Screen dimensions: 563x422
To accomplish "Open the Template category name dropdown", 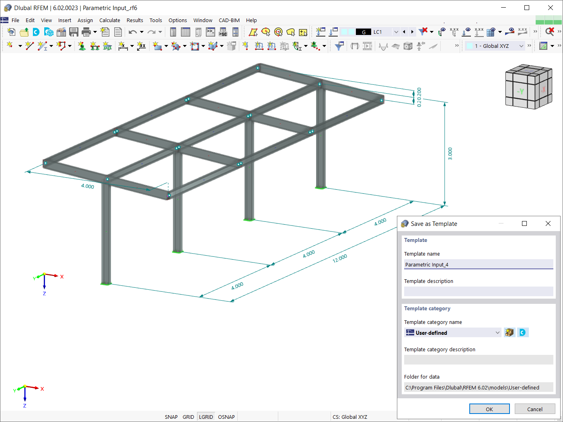I will [x=499, y=332].
